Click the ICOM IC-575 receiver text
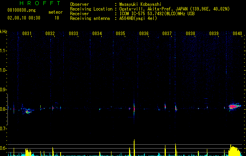The height and width of the screenshot is (156, 246). pos(157,14)
